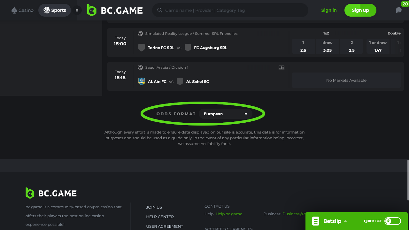Click the page vertical scrollbar
This screenshot has width=409, height=230.
tap(408, 180)
